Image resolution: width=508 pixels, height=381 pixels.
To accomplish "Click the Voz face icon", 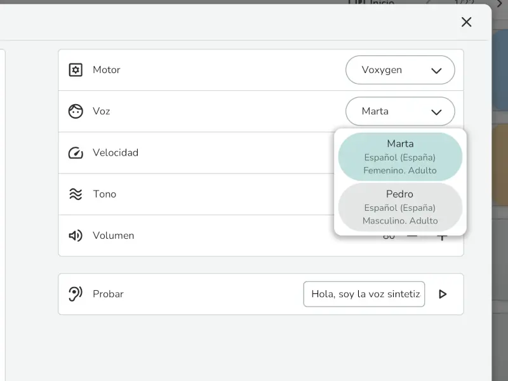I will click(75, 110).
